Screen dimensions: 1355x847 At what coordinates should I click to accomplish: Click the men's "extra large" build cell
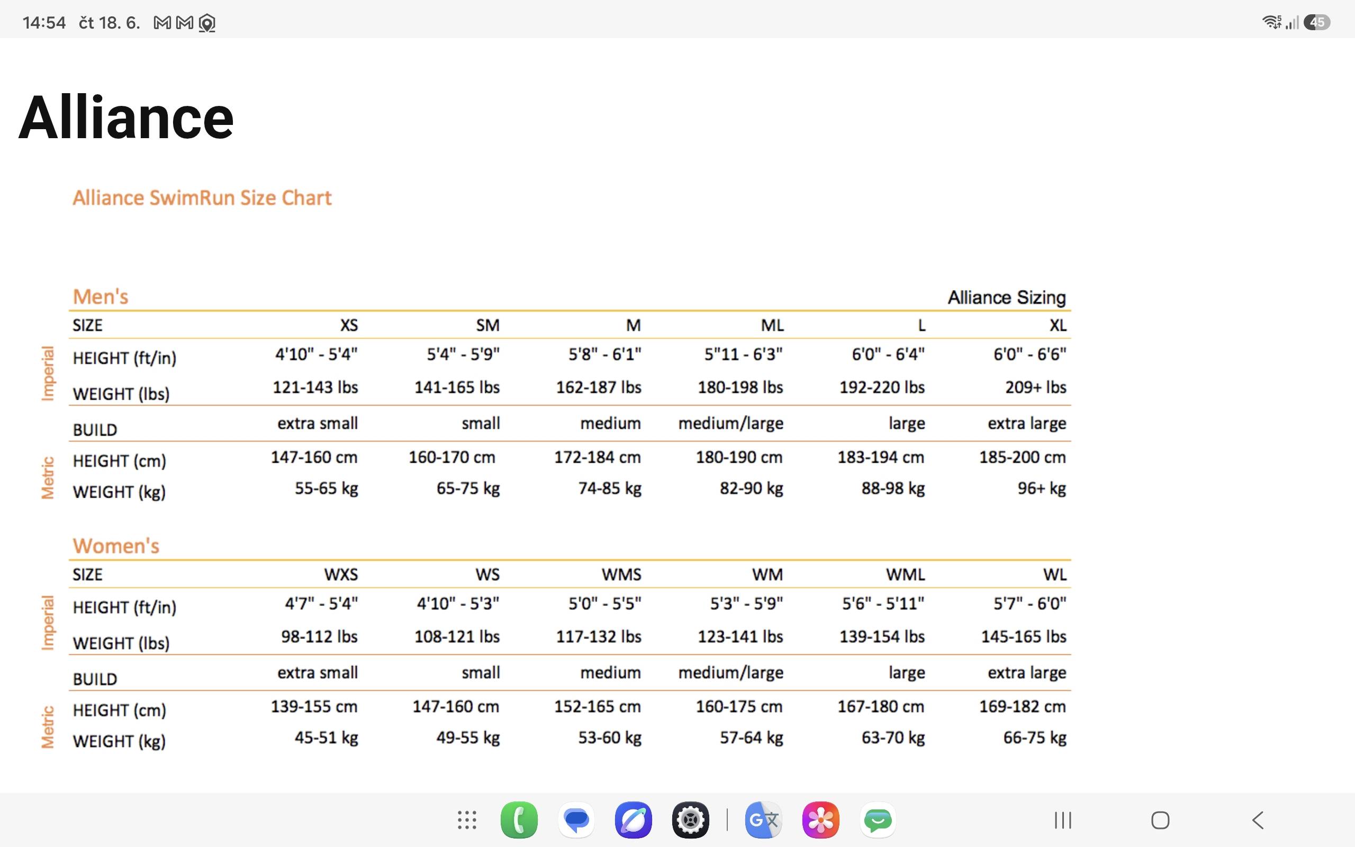(x=1027, y=424)
